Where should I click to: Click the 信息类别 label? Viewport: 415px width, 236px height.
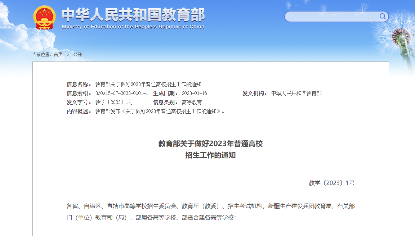[x=165, y=102]
